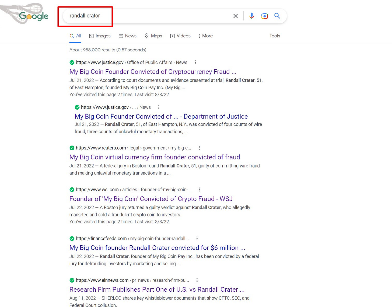
Task: Open 'Research Firm Publishes Part One of U.S. vs Randall Crater'
Action: pyautogui.click(x=157, y=289)
